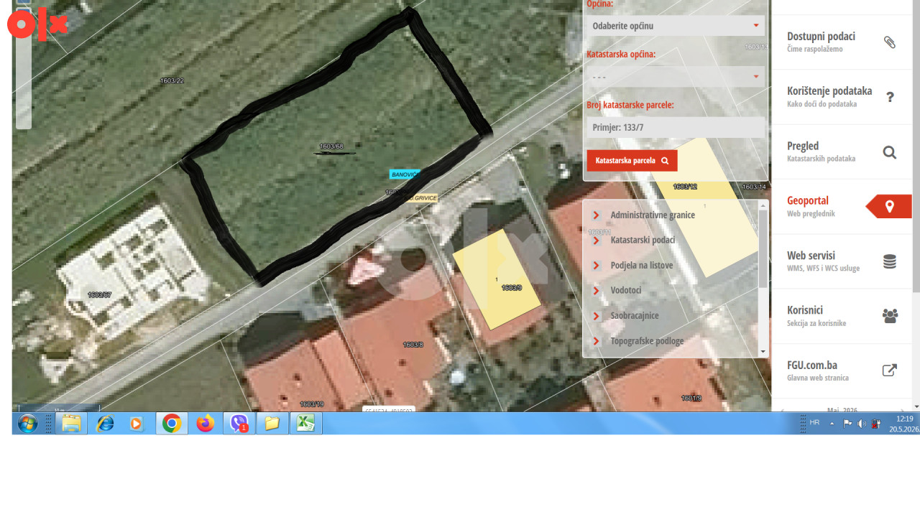This screenshot has width=920, height=517.
Task: Open Viber from the taskbar
Action: coord(239,424)
